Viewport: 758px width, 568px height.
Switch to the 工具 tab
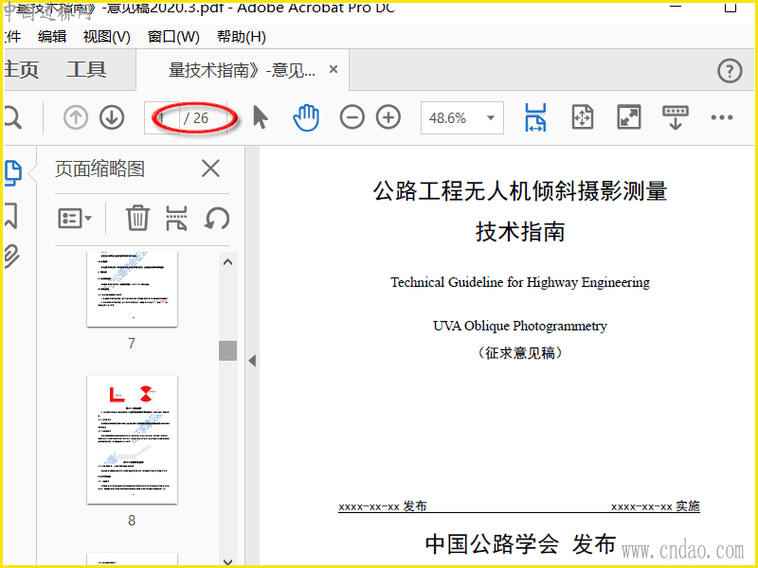click(x=86, y=69)
